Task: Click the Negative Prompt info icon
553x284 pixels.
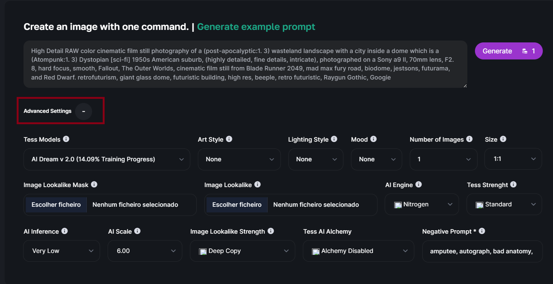Action: (x=482, y=231)
